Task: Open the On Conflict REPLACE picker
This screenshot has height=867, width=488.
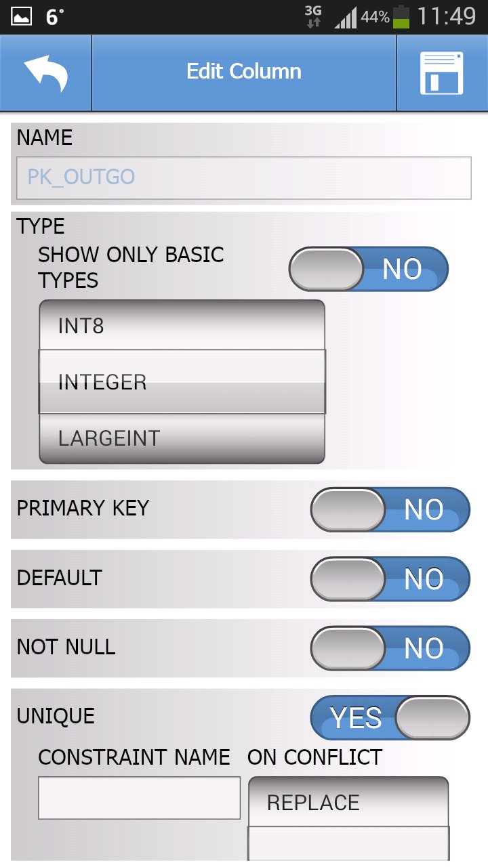Action: pyautogui.click(x=348, y=803)
